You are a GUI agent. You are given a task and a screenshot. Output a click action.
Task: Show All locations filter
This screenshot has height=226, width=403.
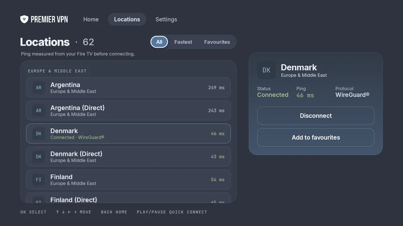(x=159, y=42)
